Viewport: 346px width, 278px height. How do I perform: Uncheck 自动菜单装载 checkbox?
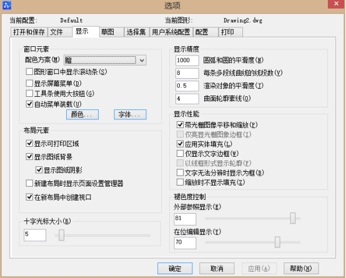[29, 104]
